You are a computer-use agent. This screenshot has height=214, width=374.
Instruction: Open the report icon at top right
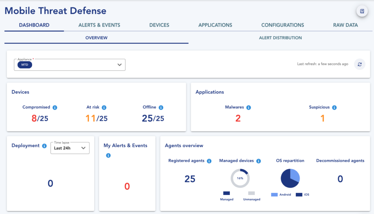pos(362,11)
